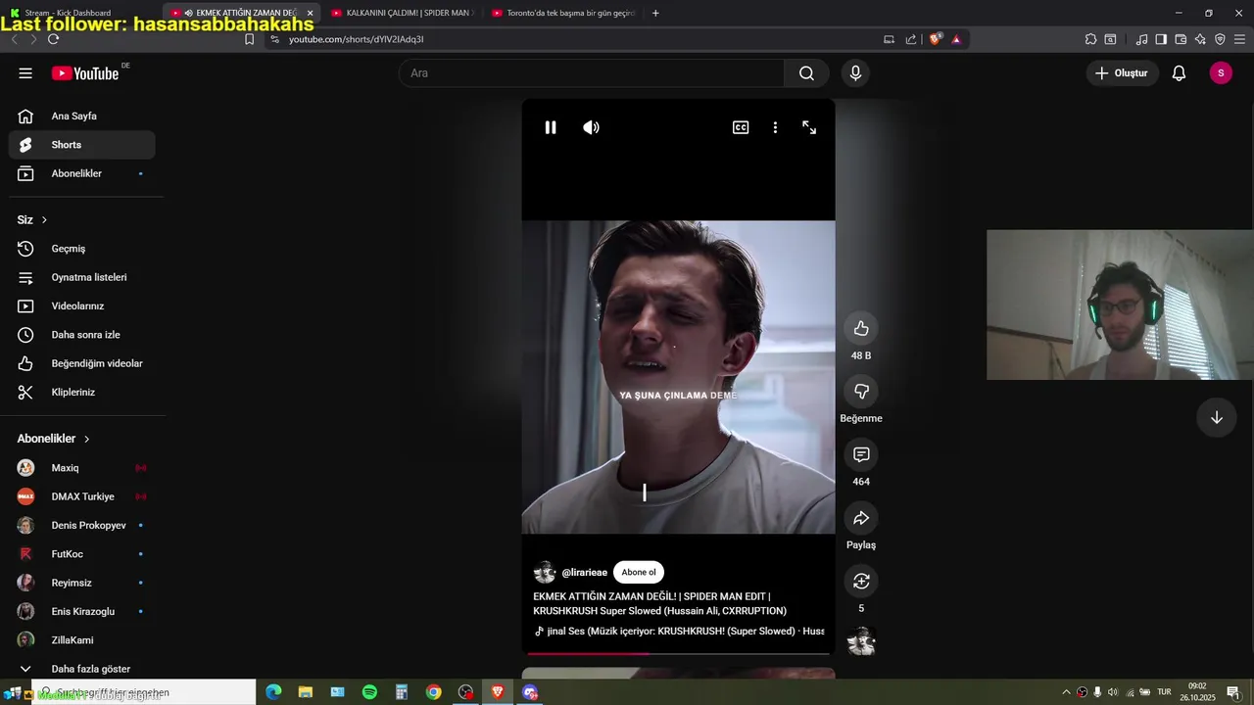Image resolution: width=1254 pixels, height=705 pixels.
Task: Reload the page
Action: click(x=53, y=39)
